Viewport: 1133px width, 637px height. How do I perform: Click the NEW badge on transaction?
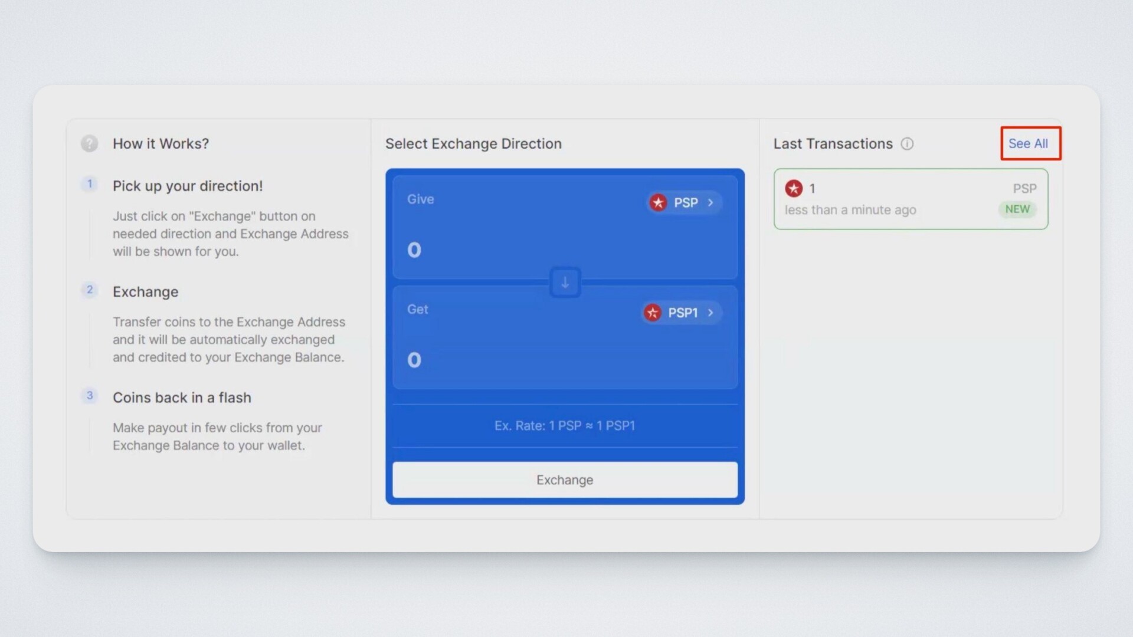(x=1017, y=209)
